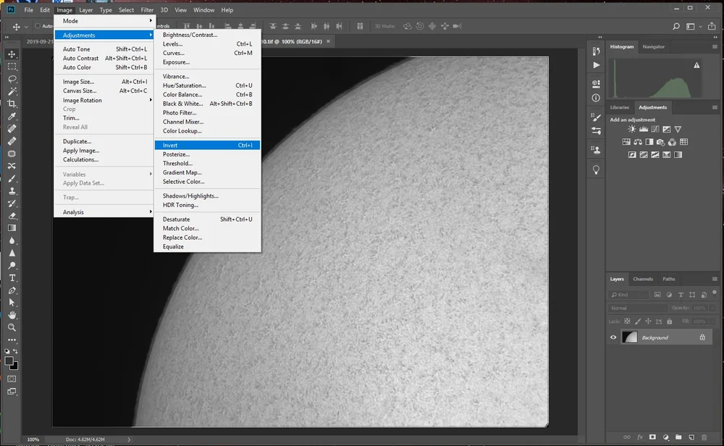Viewport: 724px width, 446px height.
Task: Open the Filter menu
Action: (x=147, y=9)
